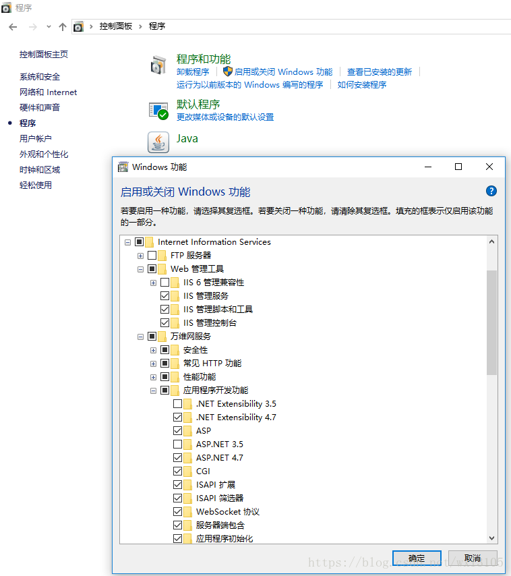511x576 pixels.
Task: Go back with the left arrow
Action: coord(13,27)
